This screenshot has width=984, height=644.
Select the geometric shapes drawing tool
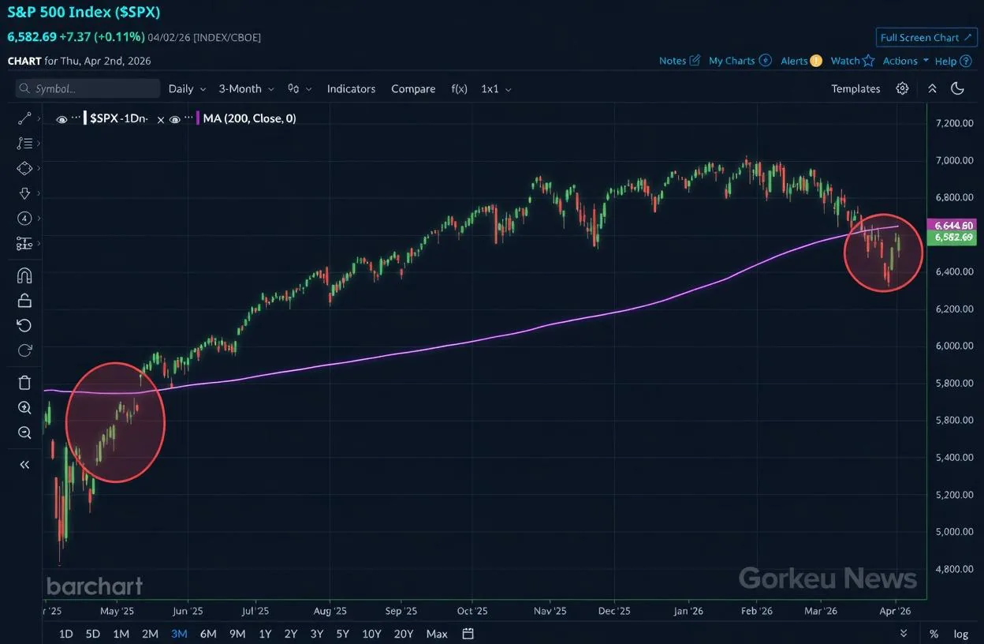point(24,168)
